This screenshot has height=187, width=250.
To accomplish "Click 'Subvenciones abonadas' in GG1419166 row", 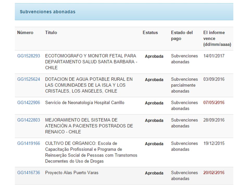I will [x=184, y=146].
